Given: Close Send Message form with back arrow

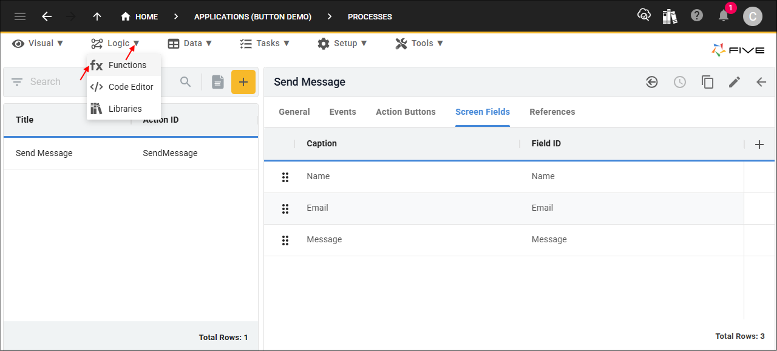Looking at the screenshot, I should point(761,82).
